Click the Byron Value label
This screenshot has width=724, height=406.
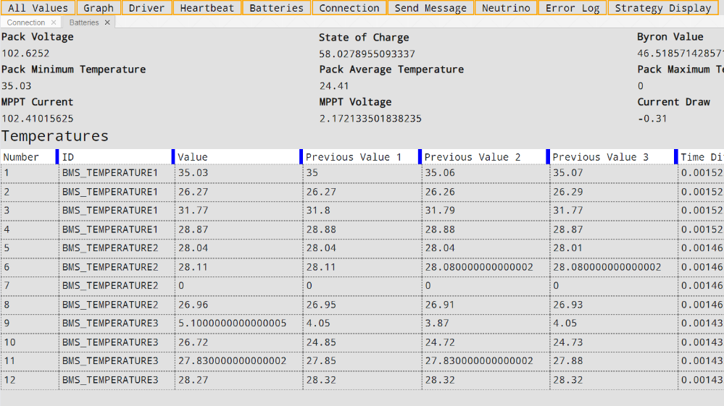pos(670,37)
